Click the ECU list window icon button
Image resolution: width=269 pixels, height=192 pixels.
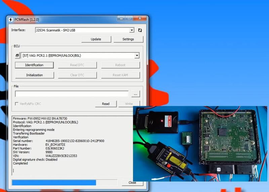17,56
